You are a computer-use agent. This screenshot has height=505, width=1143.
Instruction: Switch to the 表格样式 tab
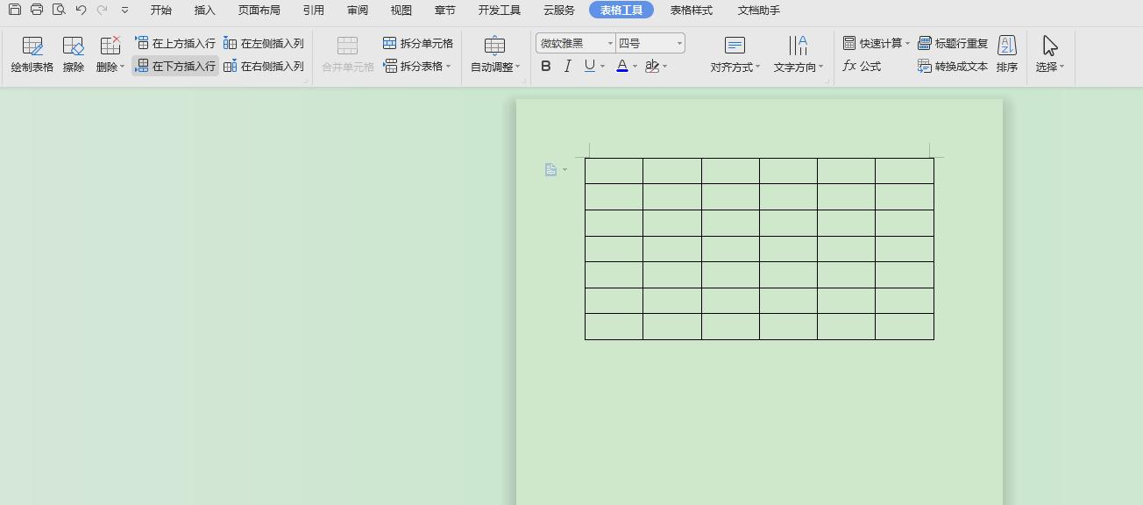pos(692,10)
